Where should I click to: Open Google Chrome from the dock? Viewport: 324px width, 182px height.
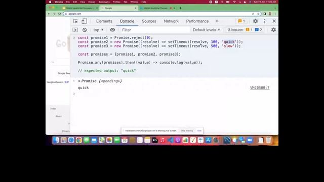[x=79, y=141]
